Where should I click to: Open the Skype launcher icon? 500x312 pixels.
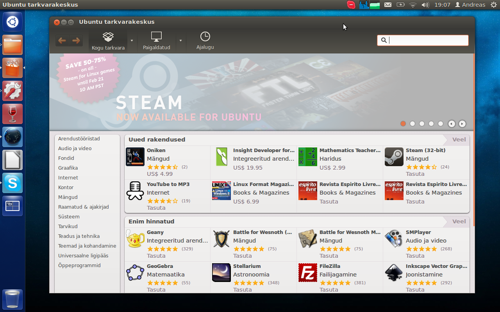pyautogui.click(x=12, y=183)
